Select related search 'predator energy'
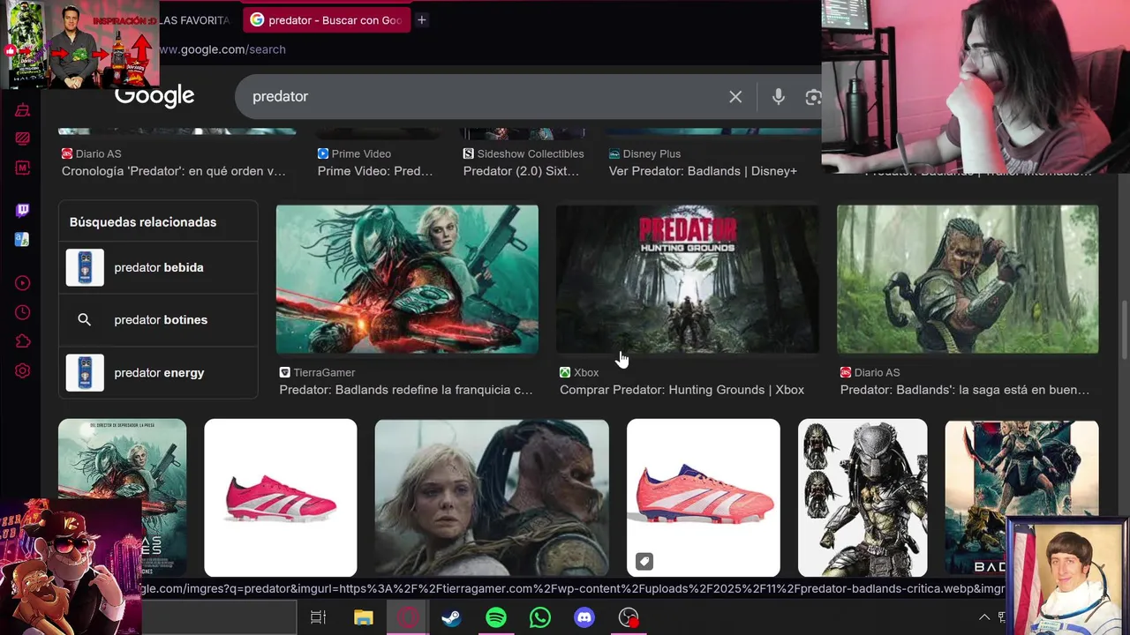The height and width of the screenshot is (635, 1130). coord(158,372)
